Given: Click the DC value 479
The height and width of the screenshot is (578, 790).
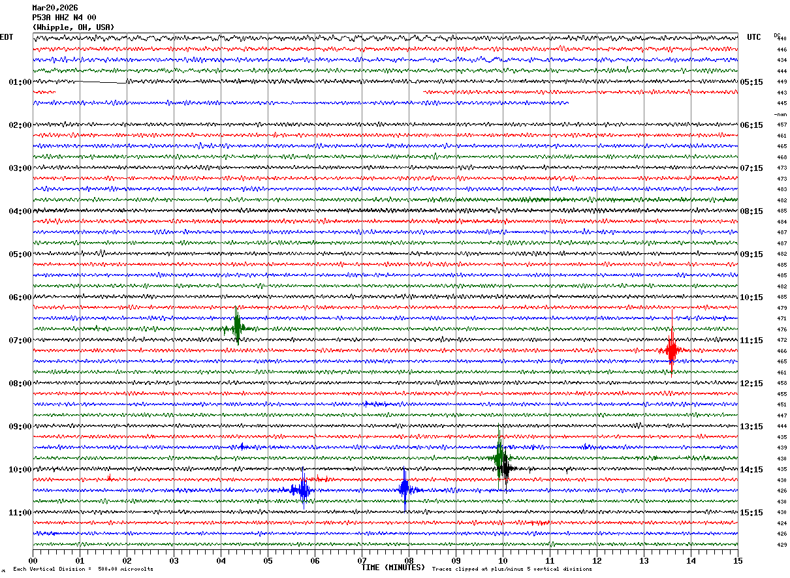Looking at the screenshot, I should point(782,308).
